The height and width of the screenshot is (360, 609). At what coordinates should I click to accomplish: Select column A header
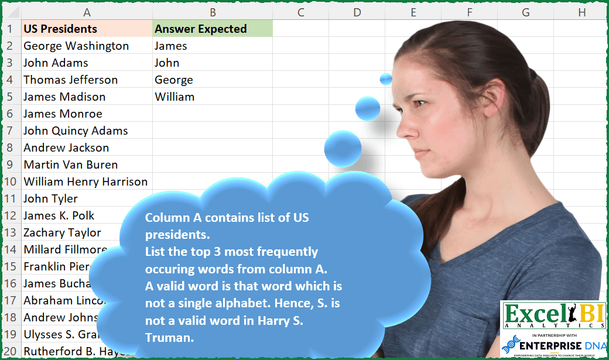pyautogui.click(x=87, y=12)
